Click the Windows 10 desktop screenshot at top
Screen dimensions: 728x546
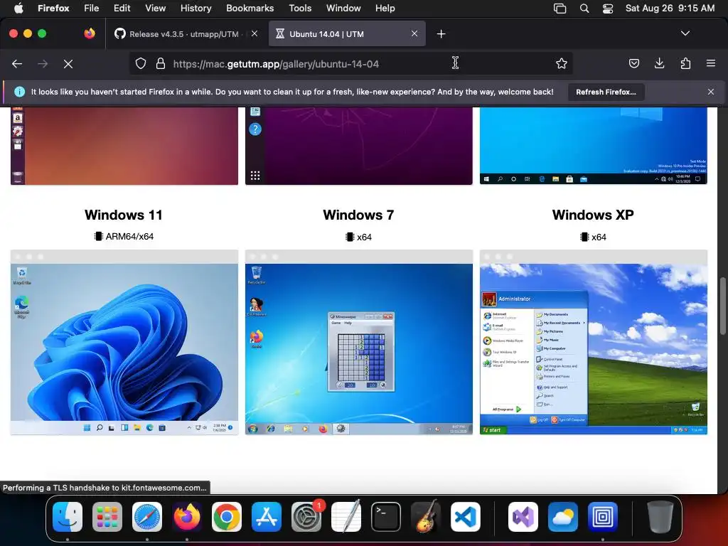(594, 146)
